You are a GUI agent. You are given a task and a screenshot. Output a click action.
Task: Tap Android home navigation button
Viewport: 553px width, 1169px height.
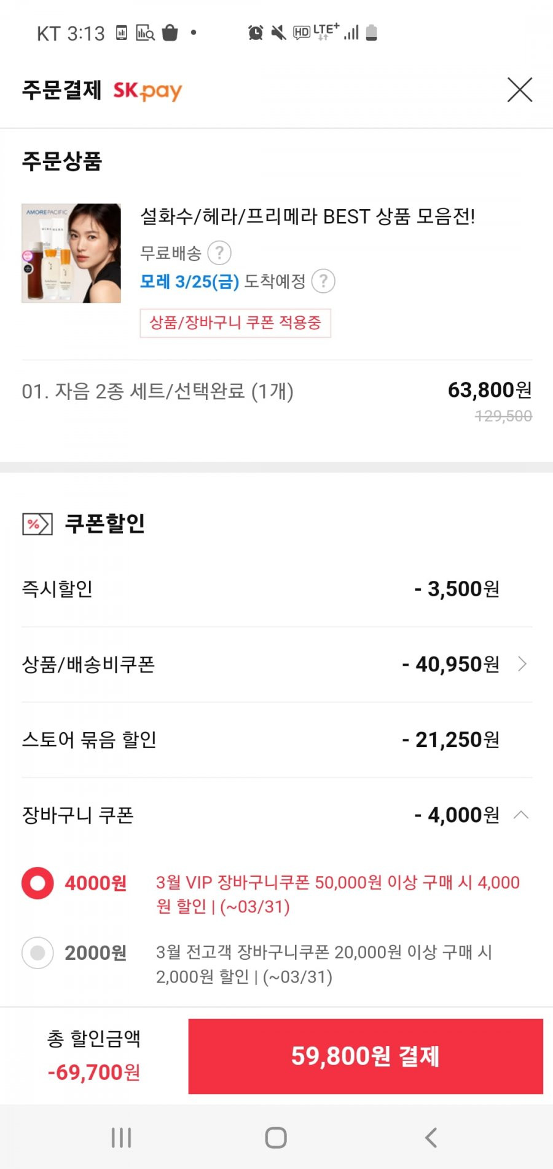[276, 1138]
